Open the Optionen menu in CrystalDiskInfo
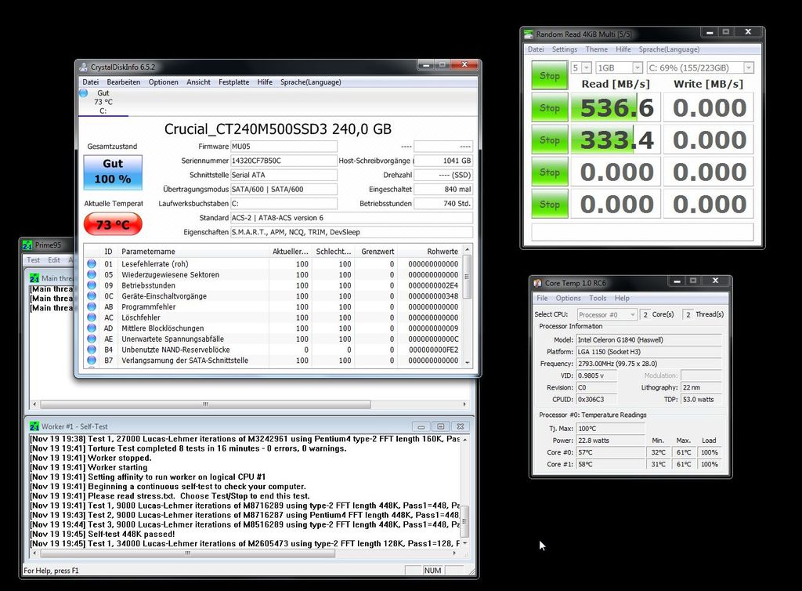The width and height of the screenshot is (802, 591). point(163,82)
